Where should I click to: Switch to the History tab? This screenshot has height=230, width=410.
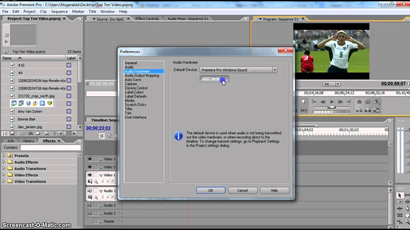28,141
